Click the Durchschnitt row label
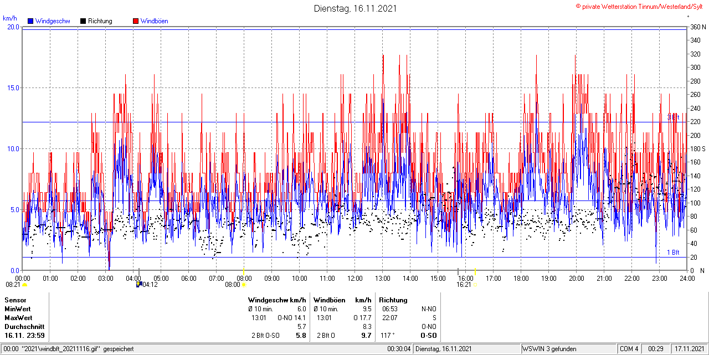Screen dimensions: 709x355 24,327
